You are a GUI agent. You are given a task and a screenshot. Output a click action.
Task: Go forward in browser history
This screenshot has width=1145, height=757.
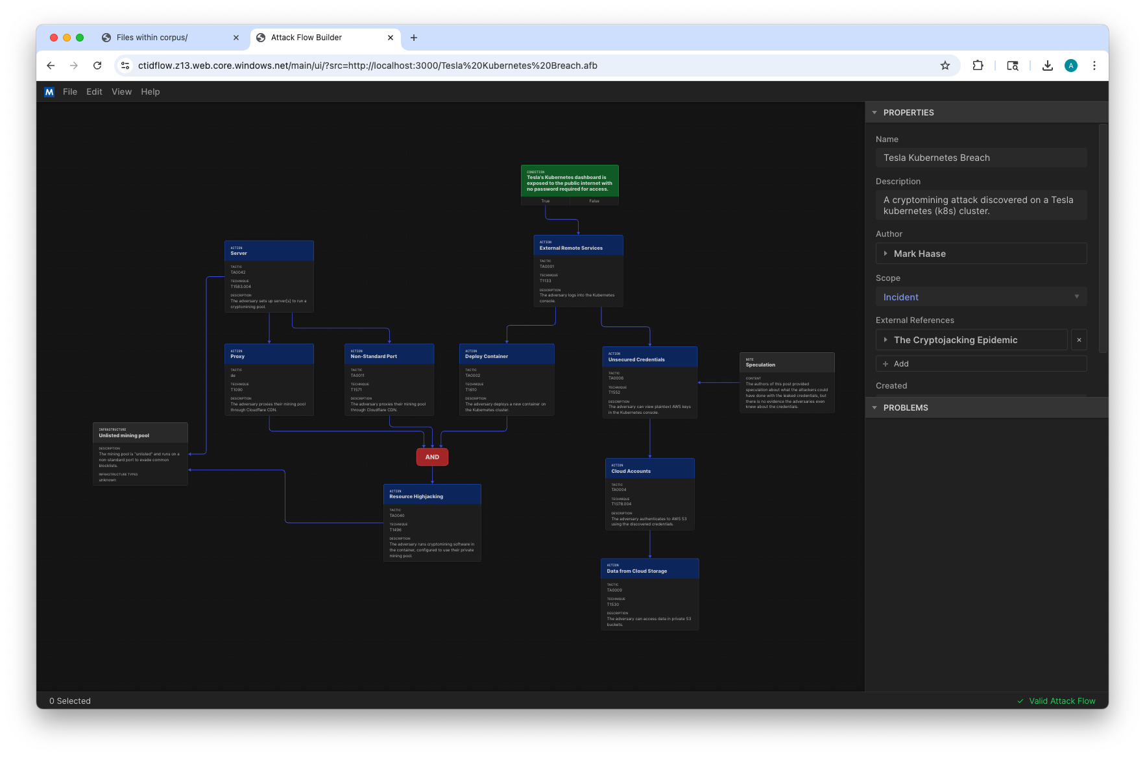(x=74, y=66)
